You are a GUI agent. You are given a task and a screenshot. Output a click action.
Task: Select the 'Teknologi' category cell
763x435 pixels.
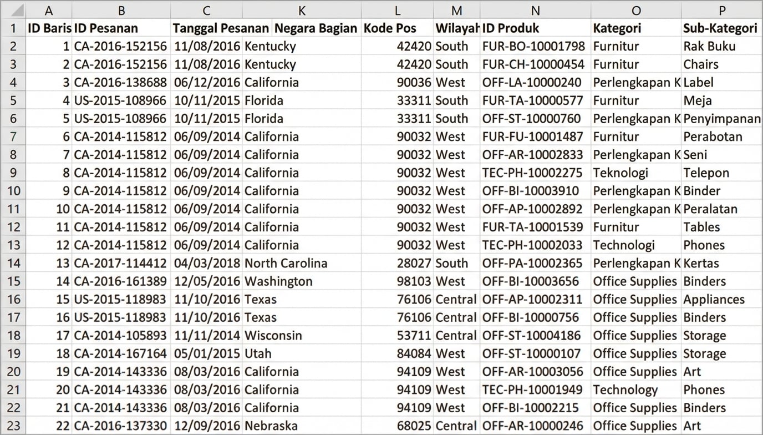click(620, 173)
